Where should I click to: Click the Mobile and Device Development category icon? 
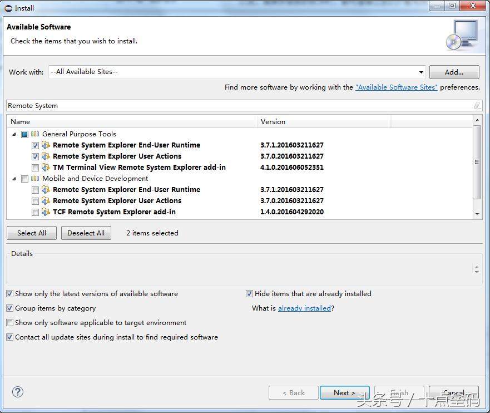35,179
